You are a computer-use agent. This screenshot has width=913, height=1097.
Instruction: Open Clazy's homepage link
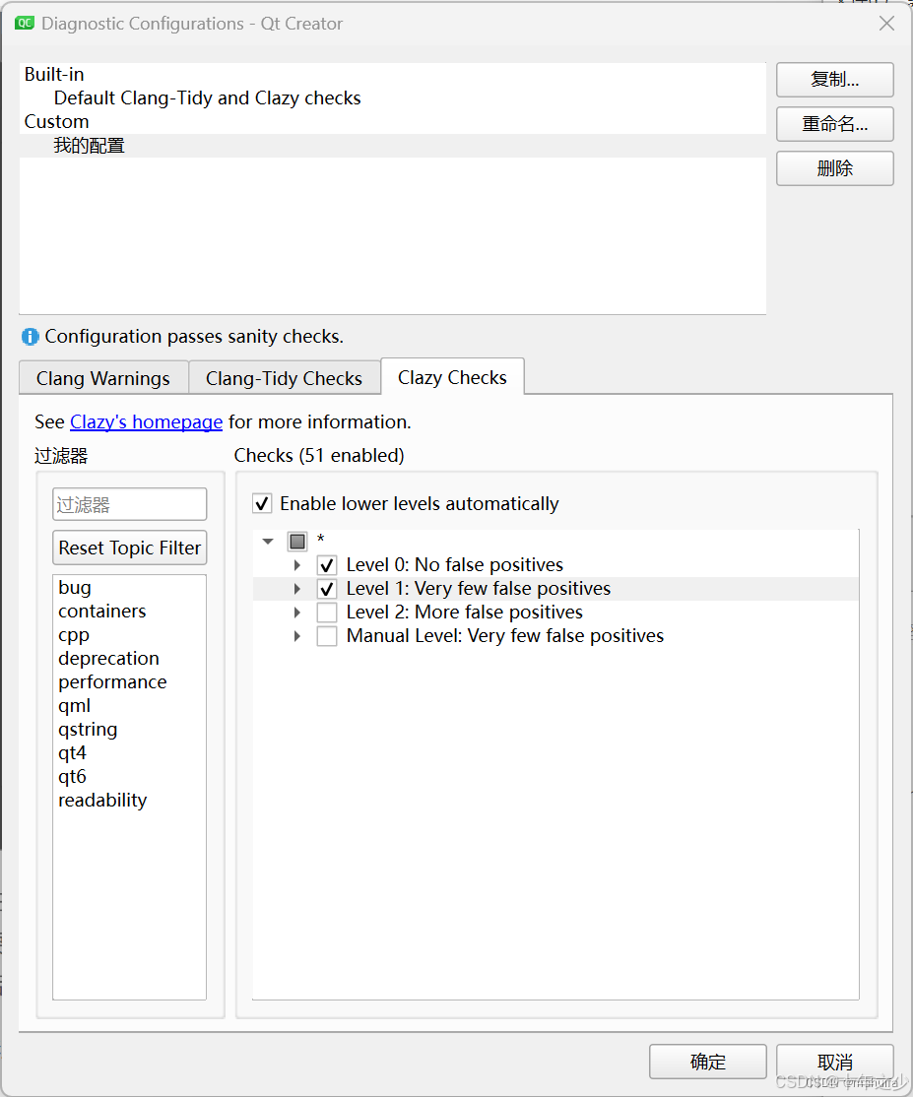[146, 421]
